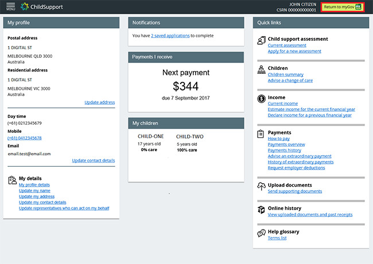Click the Upload documents cloud icon
The image size is (373, 264).
pos(261,186)
